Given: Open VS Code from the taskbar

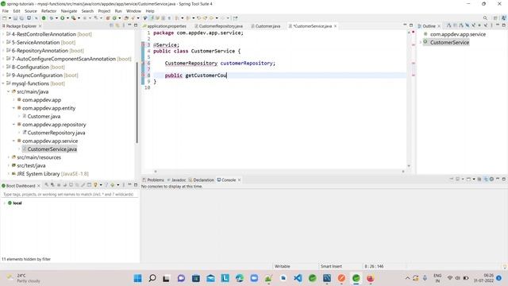Looking at the screenshot, I should point(298,278).
